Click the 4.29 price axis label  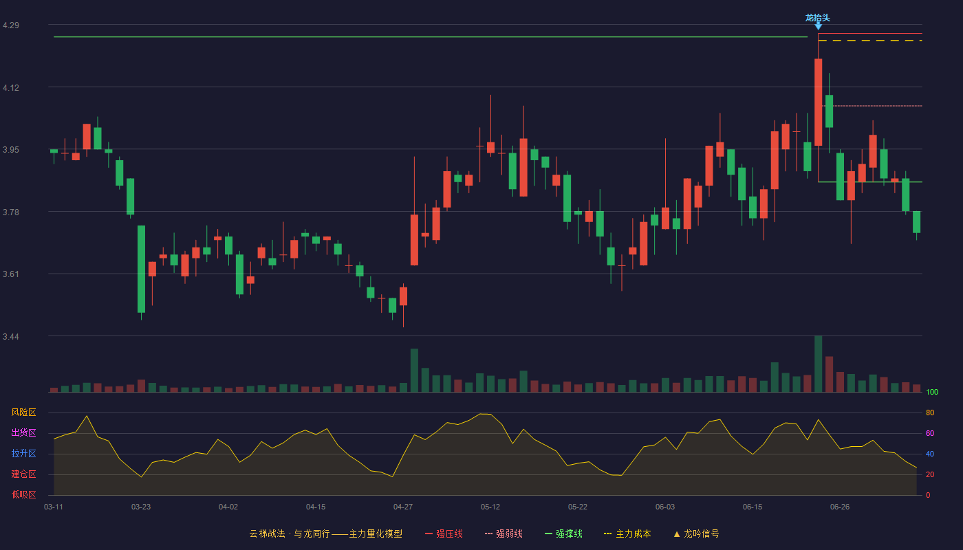[x=11, y=25]
